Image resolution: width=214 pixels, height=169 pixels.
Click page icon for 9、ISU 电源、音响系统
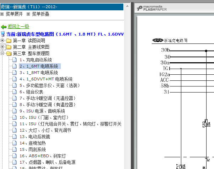15,111
